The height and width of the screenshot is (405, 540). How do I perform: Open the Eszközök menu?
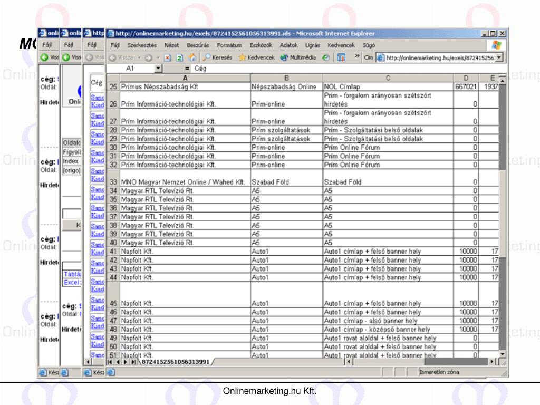[x=261, y=45]
